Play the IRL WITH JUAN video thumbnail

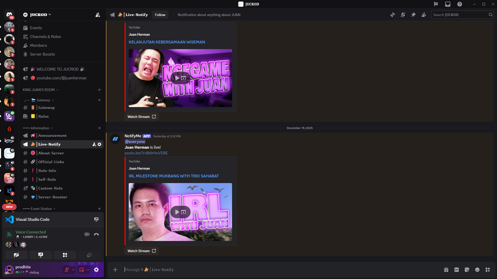pyautogui.click(x=177, y=212)
